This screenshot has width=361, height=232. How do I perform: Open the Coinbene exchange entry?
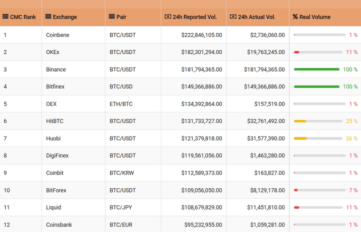(x=59, y=35)
